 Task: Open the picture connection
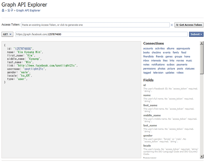(171, 69)
